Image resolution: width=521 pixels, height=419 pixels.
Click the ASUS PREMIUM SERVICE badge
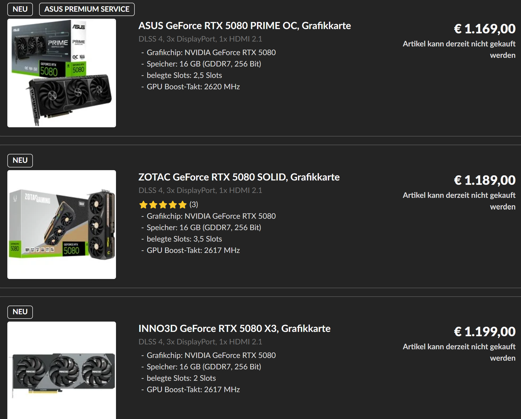tap(87, 9)
